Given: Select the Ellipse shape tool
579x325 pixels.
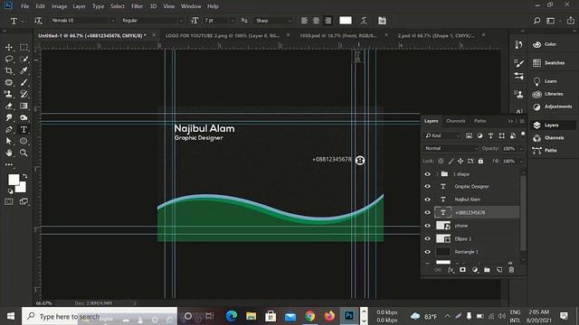Looking at the screenshot, I should click(24, 141).
